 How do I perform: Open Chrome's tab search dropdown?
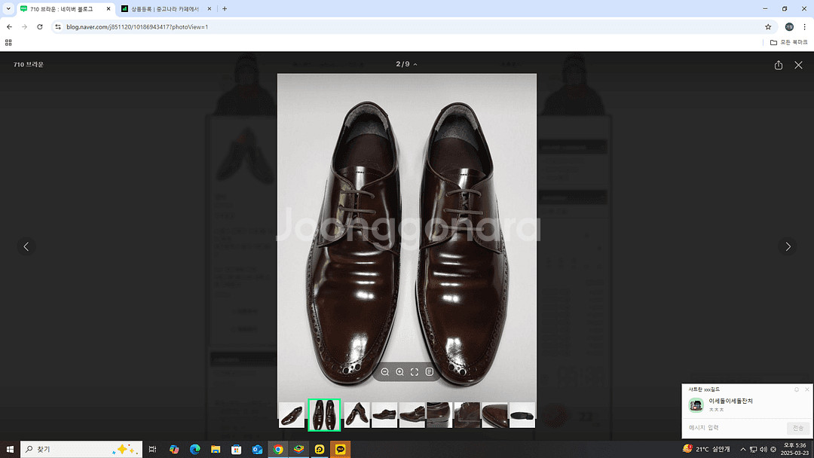8,9
